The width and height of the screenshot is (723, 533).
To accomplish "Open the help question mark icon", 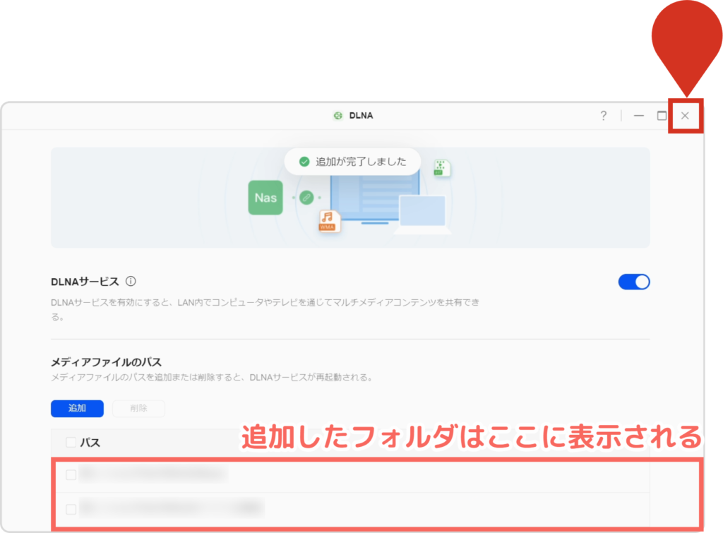I will click(604, 116).
